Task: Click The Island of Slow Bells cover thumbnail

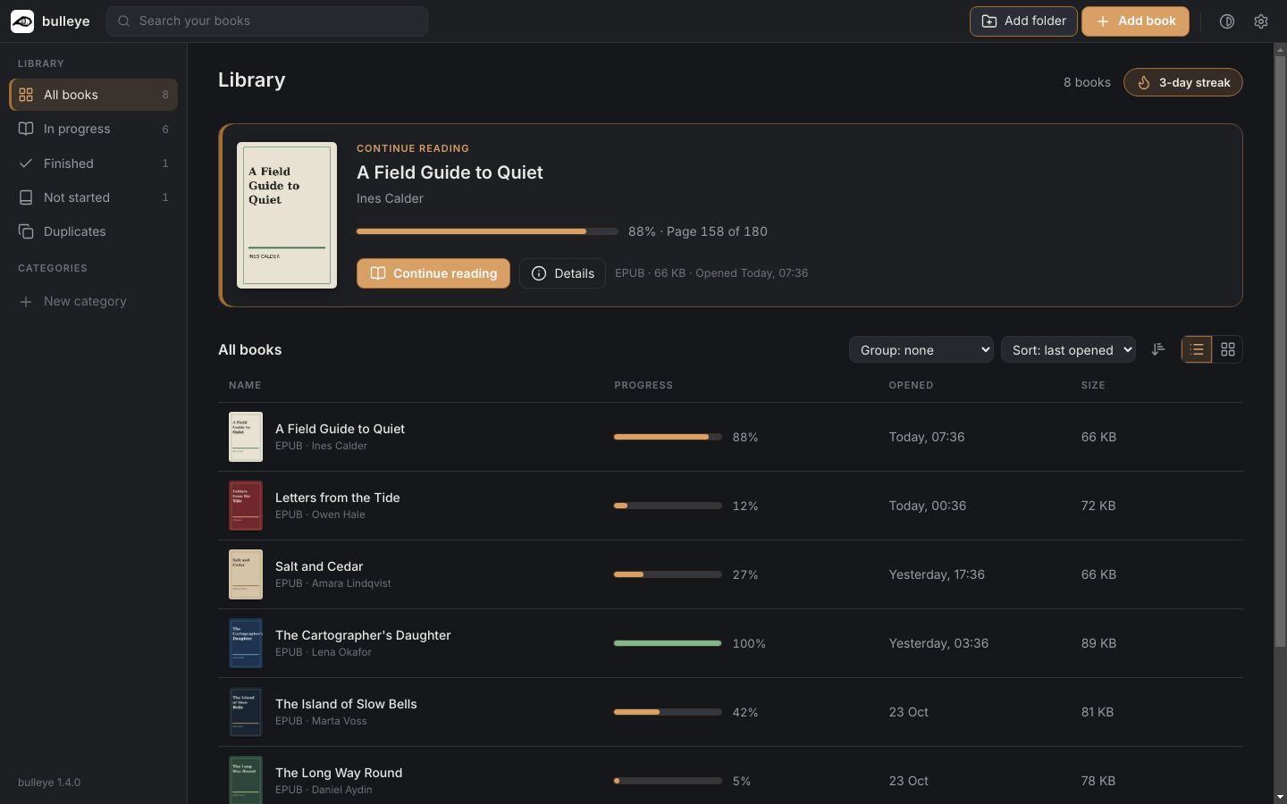Action: tap(246, 712)
